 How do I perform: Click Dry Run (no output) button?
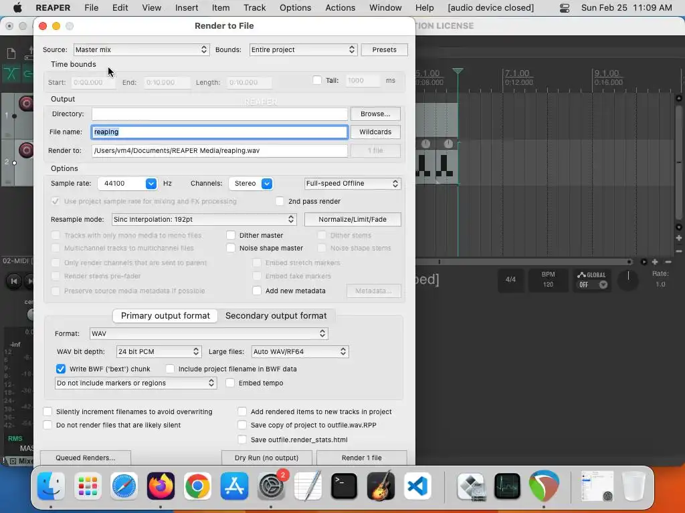click(x=266, y=458)
